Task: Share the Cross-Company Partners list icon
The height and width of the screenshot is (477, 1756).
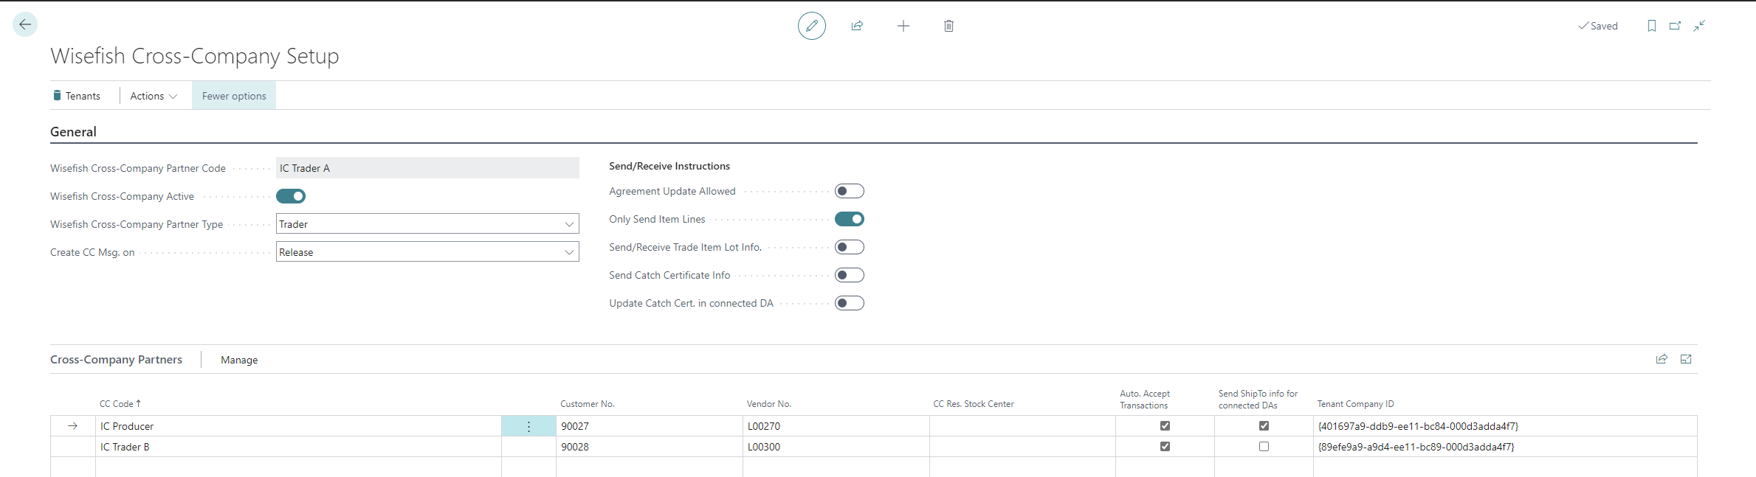Action: [1662, 359]
